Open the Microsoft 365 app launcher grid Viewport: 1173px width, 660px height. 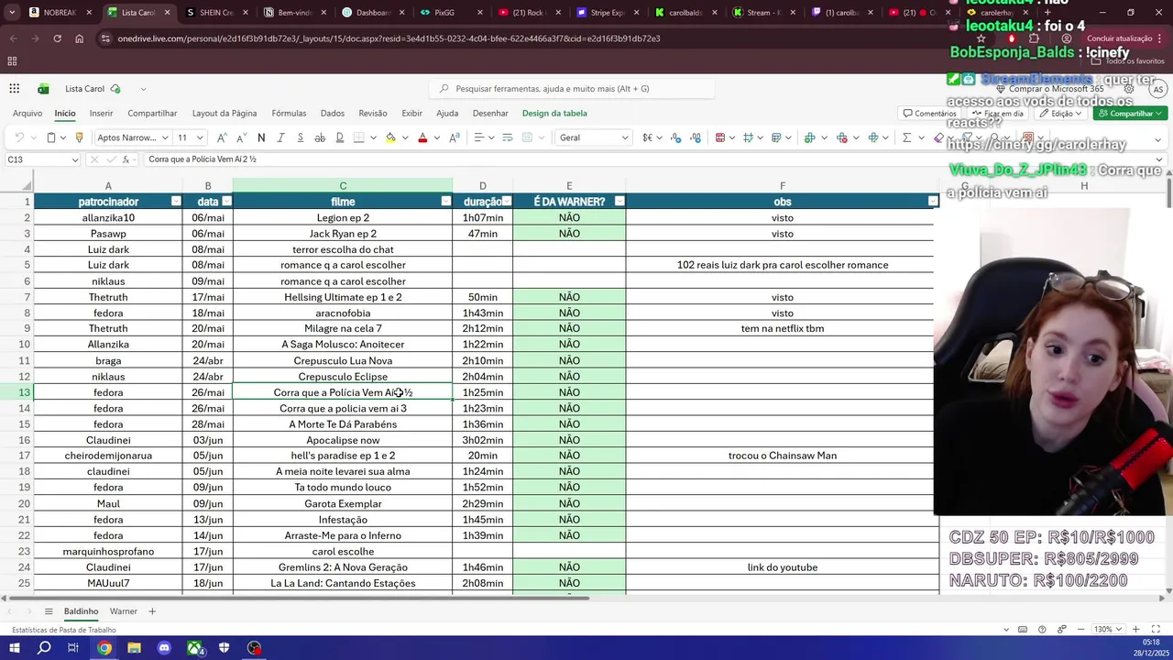pyautogui.click(x=15, y=89)
